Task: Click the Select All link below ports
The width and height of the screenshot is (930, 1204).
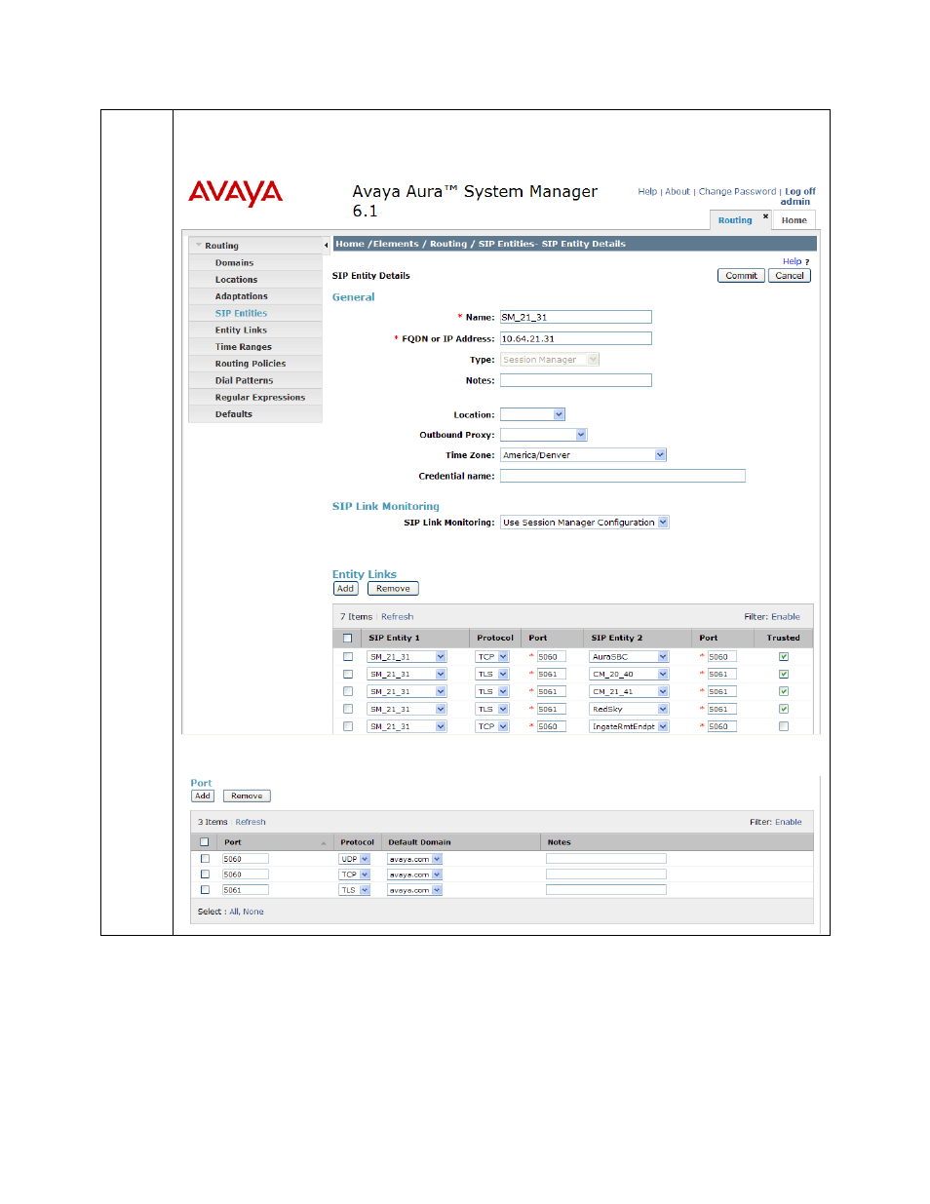Action: 233,913
